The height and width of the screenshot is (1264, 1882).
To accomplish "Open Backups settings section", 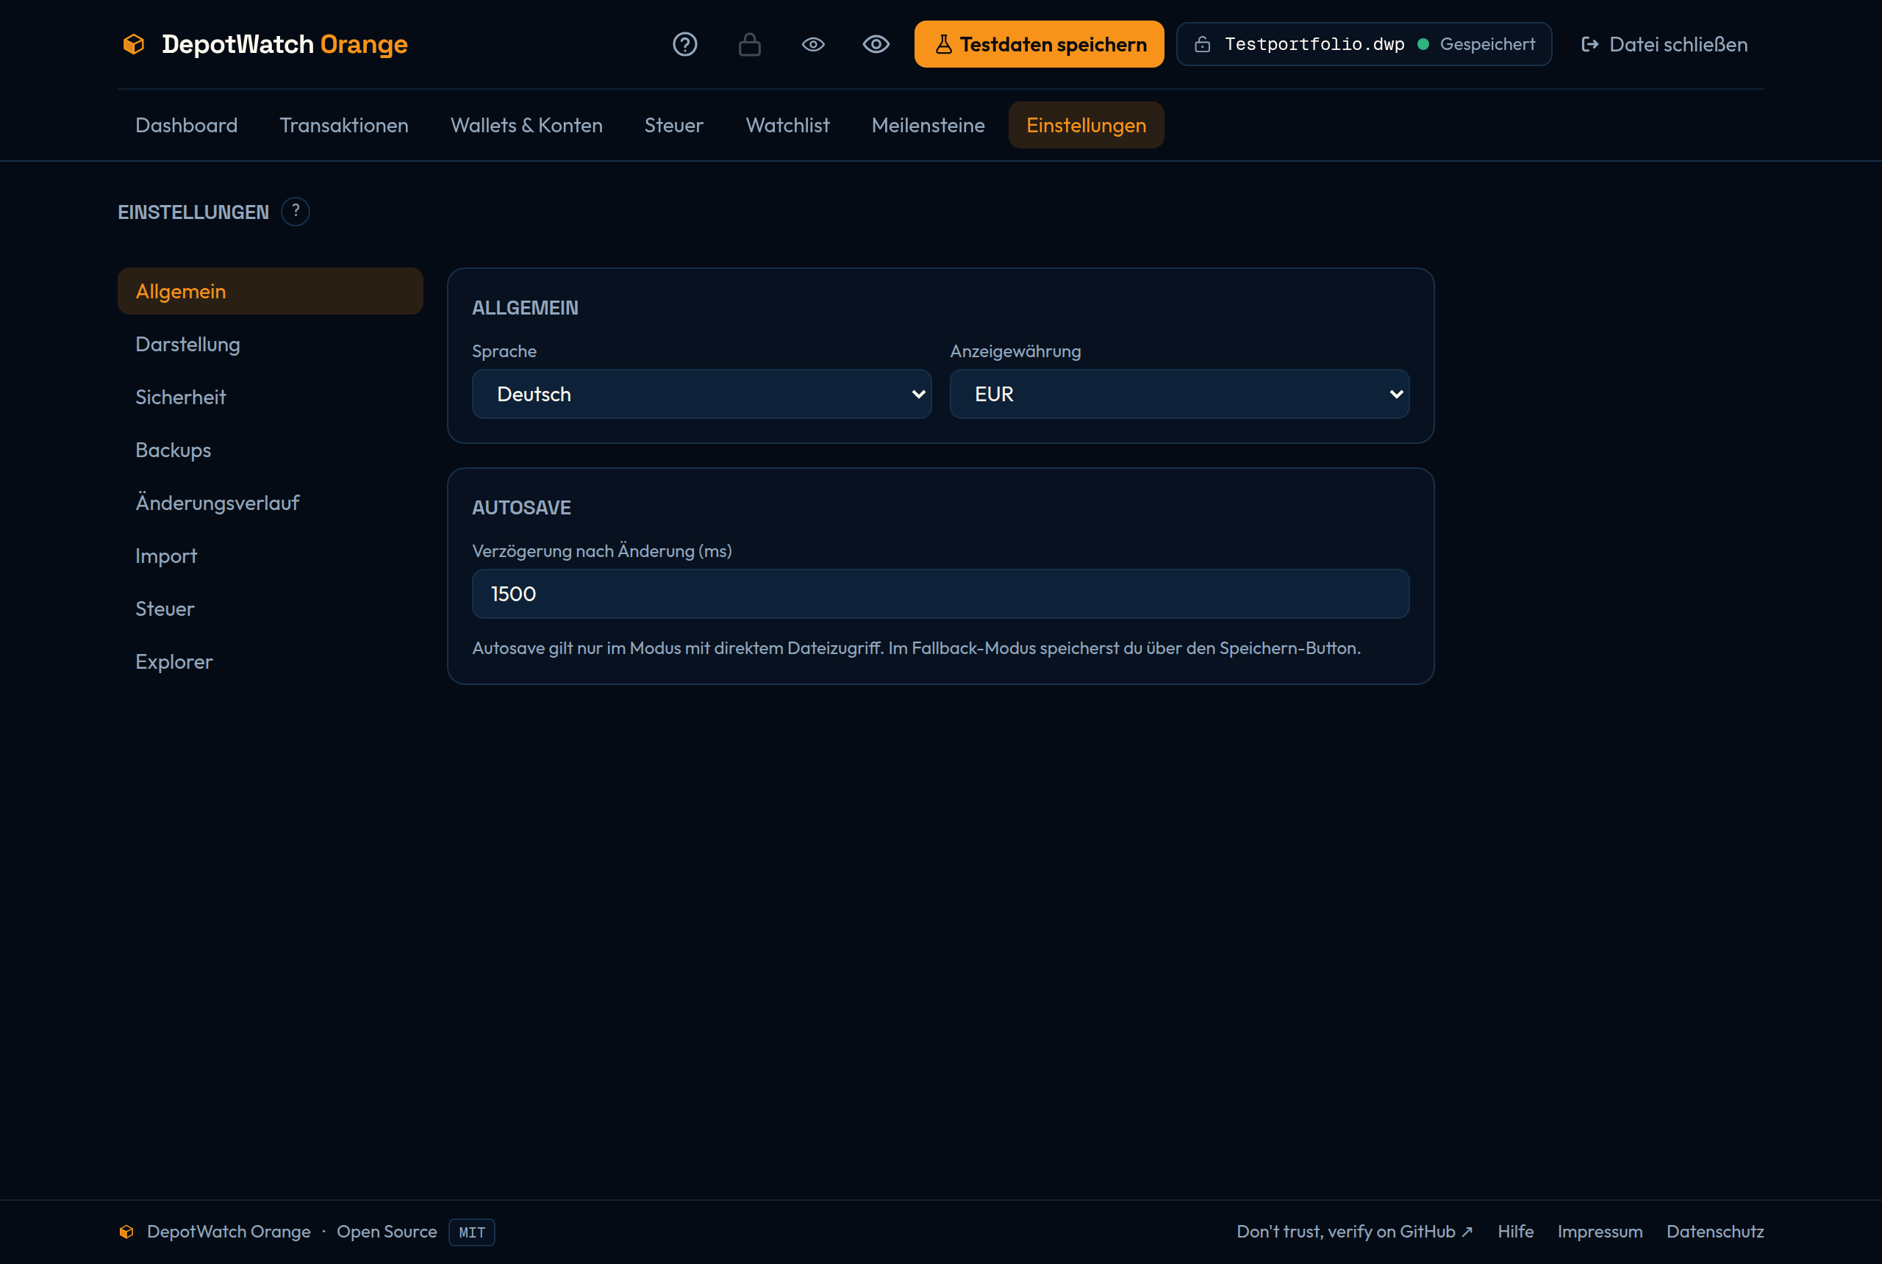I will [x=270, y=450].
